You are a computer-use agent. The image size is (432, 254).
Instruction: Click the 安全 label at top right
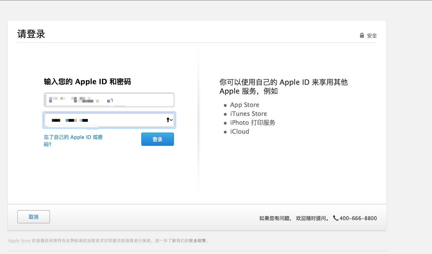point(372,36)
